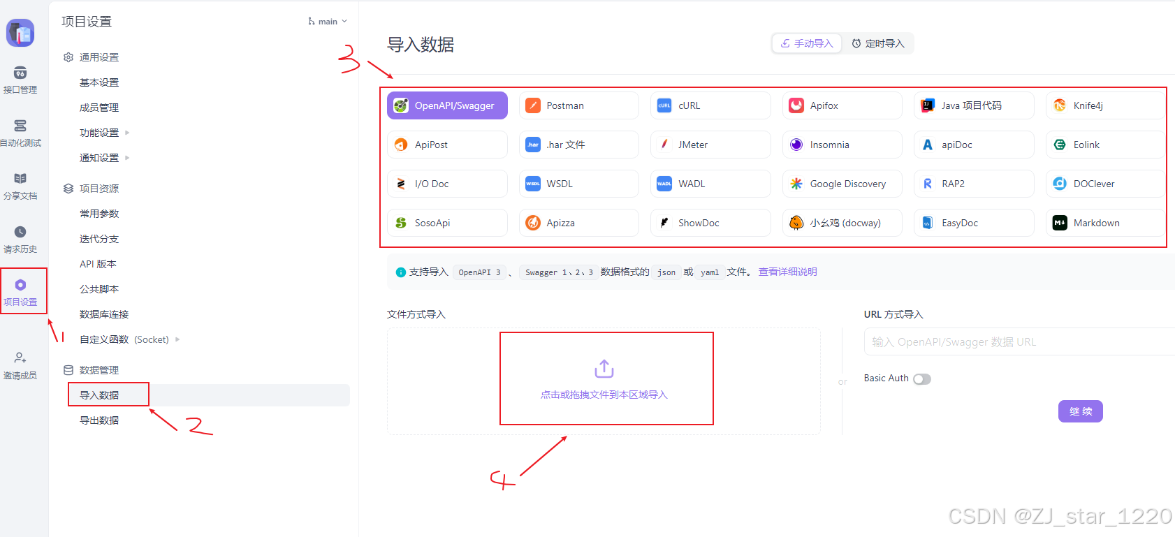This screenshot has width=1175, height=537.
Task: Choose the RAP2 import format
Action: [974, 184]
